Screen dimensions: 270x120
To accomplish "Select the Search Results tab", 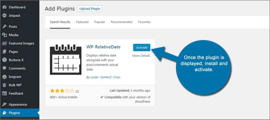I will pyautogui.click(x=60, y=22).
